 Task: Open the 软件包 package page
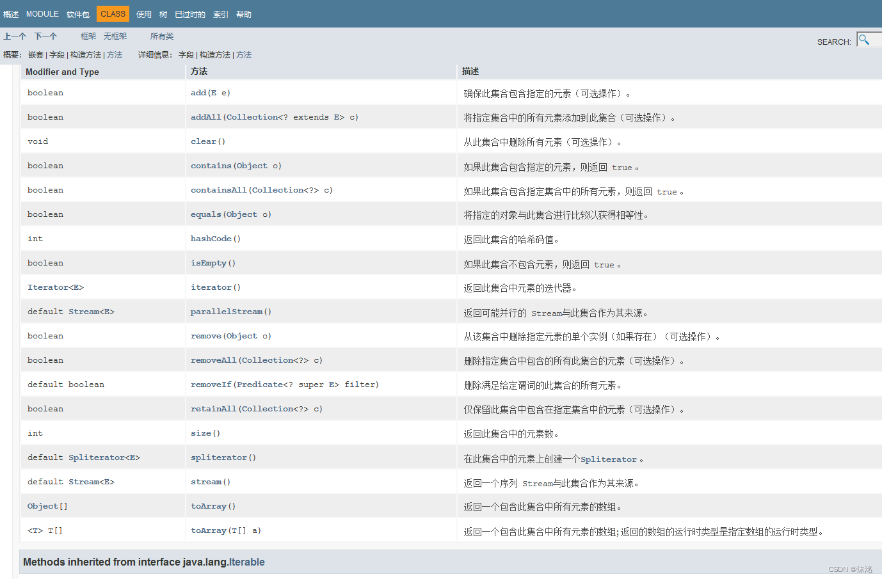pos(77,13)
